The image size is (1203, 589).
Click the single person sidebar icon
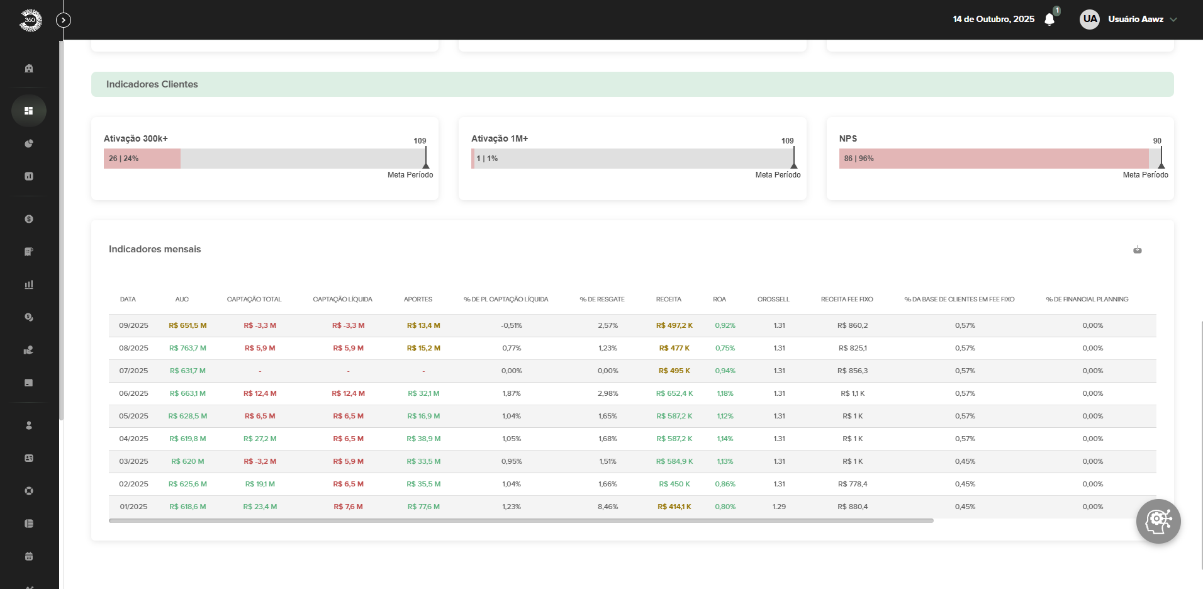pos(29,425)
